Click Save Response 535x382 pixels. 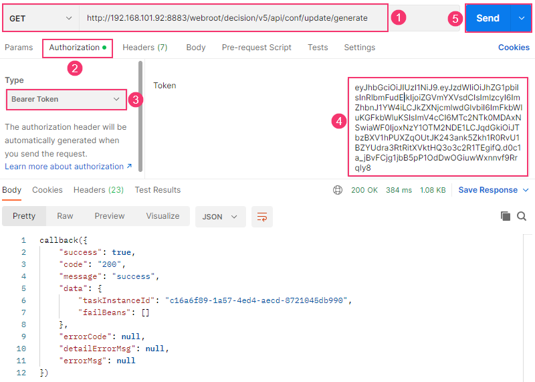[x=488, y=190]
